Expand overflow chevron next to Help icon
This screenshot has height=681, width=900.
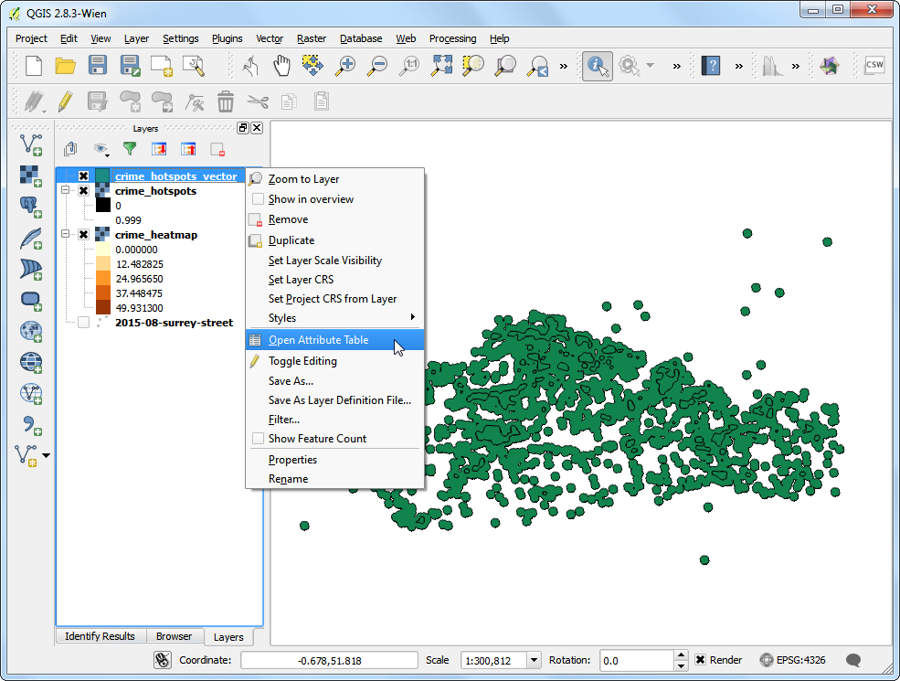pyautogui.click(x=738, y=66)
